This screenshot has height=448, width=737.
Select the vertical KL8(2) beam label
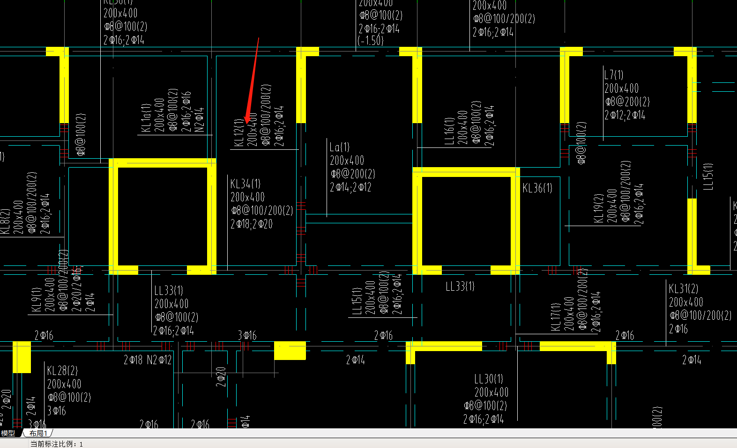pos(5,221)
